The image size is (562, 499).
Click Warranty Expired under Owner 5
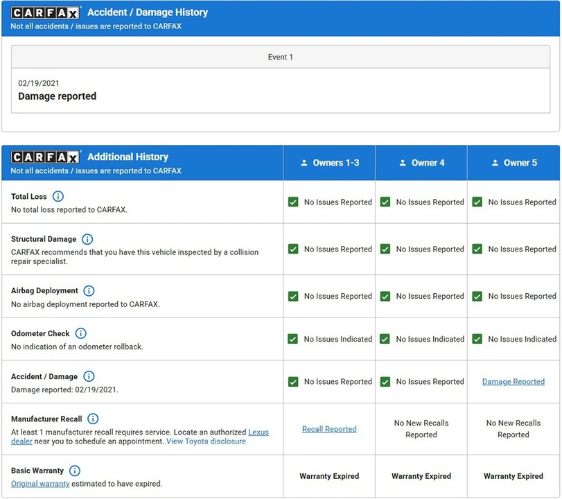(x=513, y=476)
